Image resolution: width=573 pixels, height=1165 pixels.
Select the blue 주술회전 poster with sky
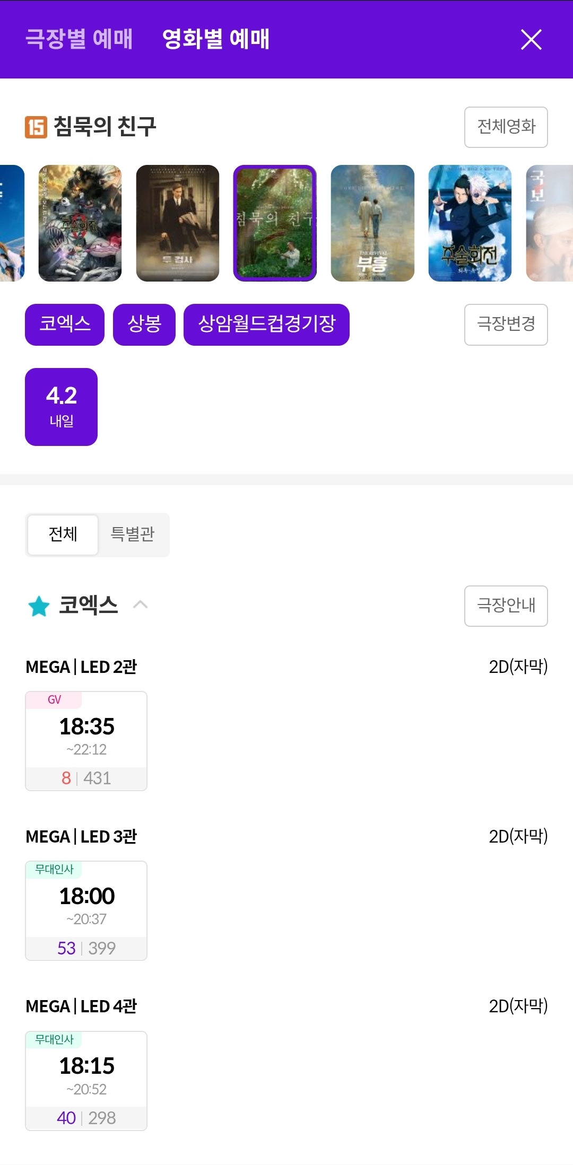(x=470, y=223)
